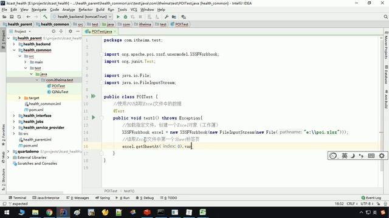Click the search everywhere magnifier icon
This screenshot has width=389, height=218.
pyautogui.click(x=385, y=17)
